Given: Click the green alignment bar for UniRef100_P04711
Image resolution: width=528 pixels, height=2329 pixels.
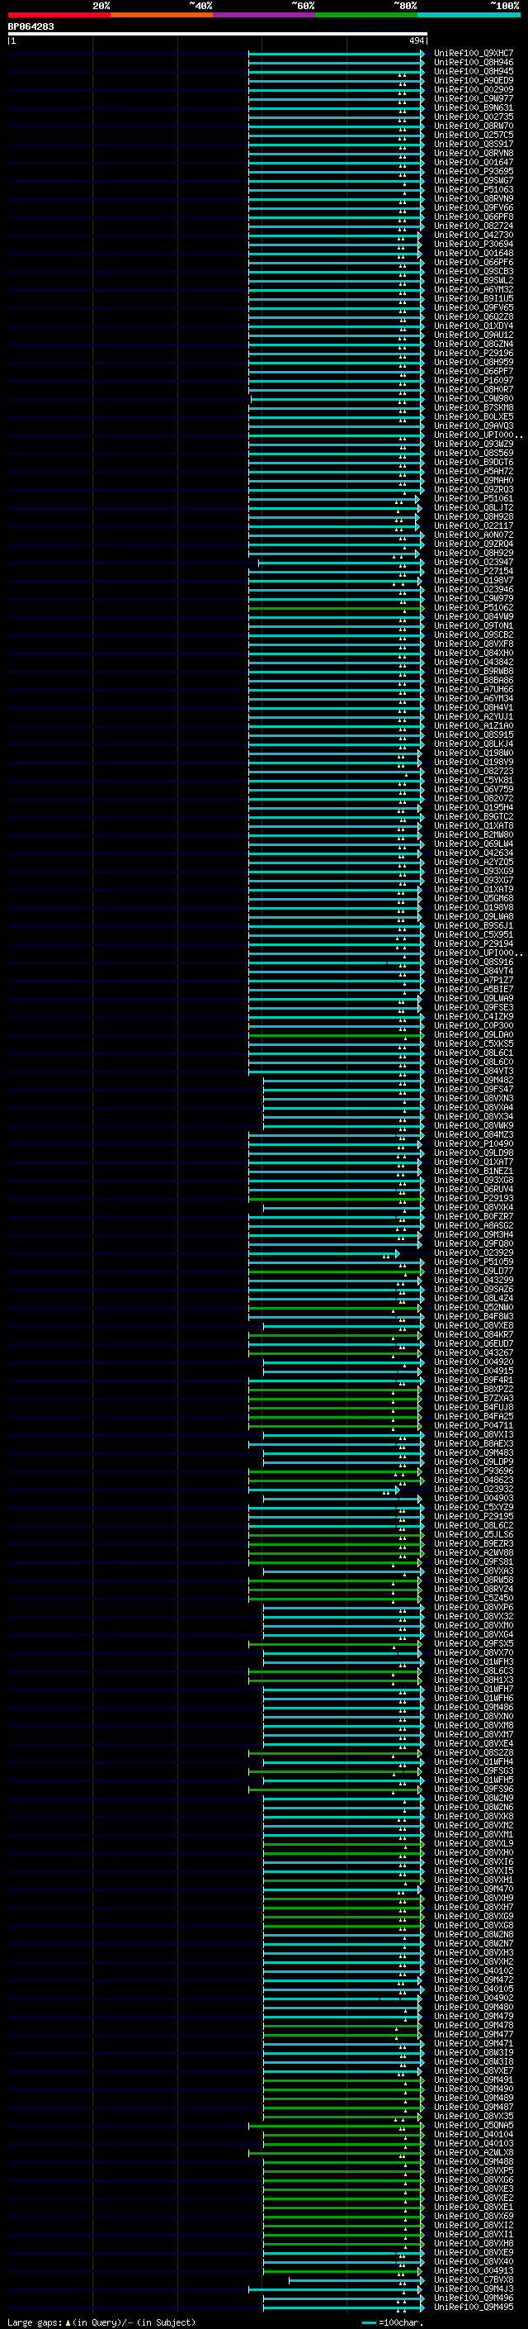Looking at the screenshot, I should 334,1426.
